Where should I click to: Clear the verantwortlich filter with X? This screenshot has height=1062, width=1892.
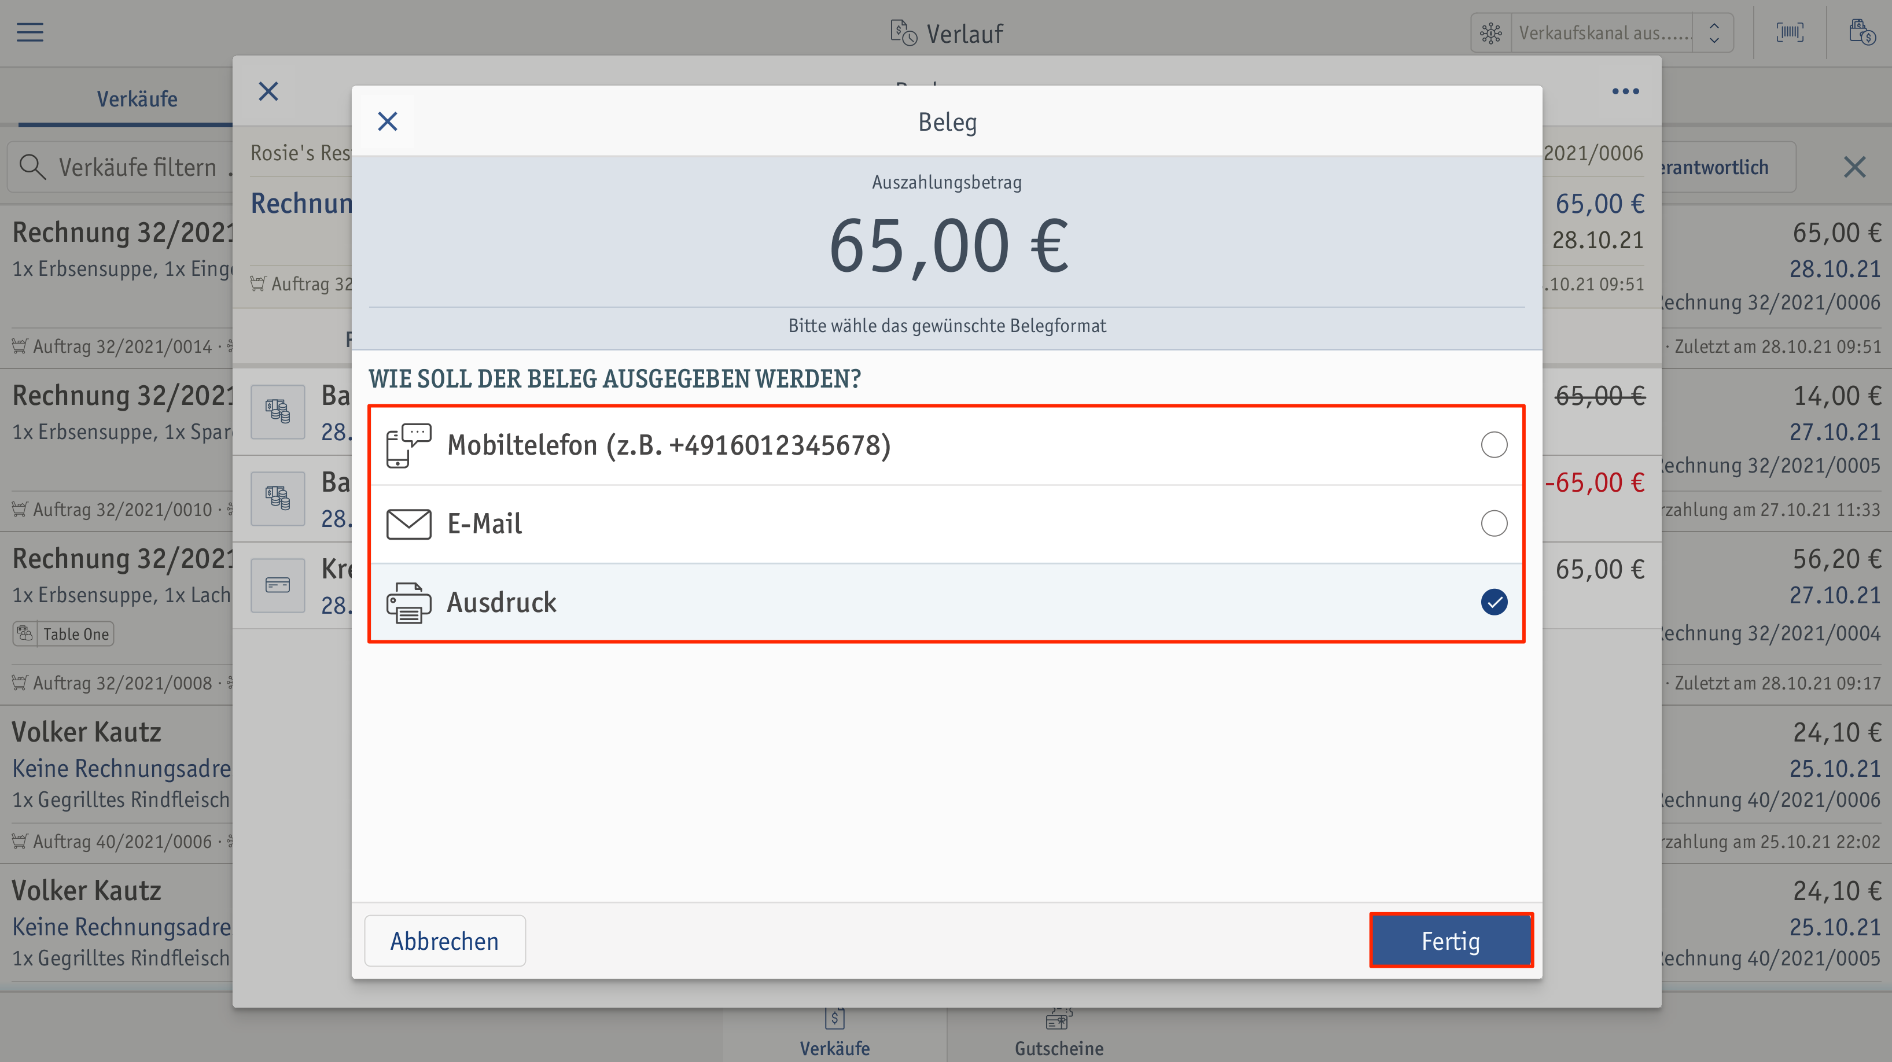click(x=1854, y=167)
